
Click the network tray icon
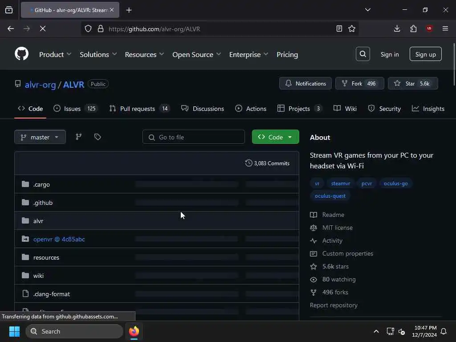tap(390, 331)
